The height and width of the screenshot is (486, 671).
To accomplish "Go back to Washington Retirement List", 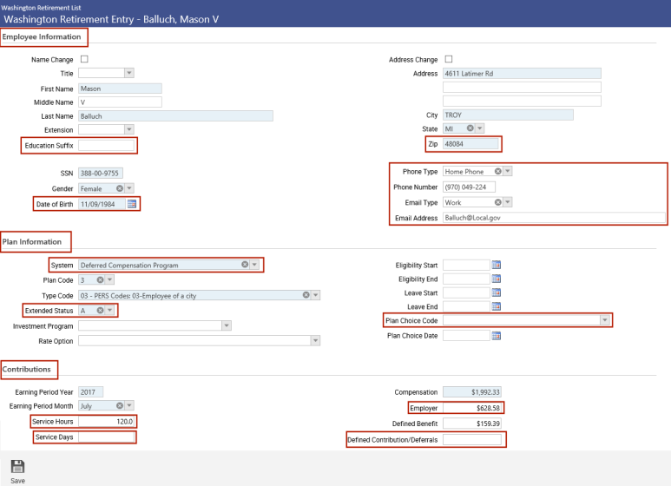I will point(30,5).
